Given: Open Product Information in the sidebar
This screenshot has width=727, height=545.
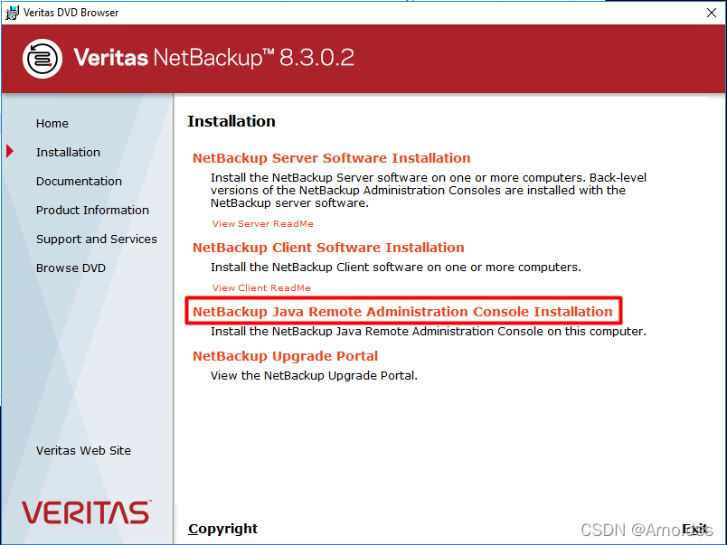Looking at the screenshot, I should 92,210.
